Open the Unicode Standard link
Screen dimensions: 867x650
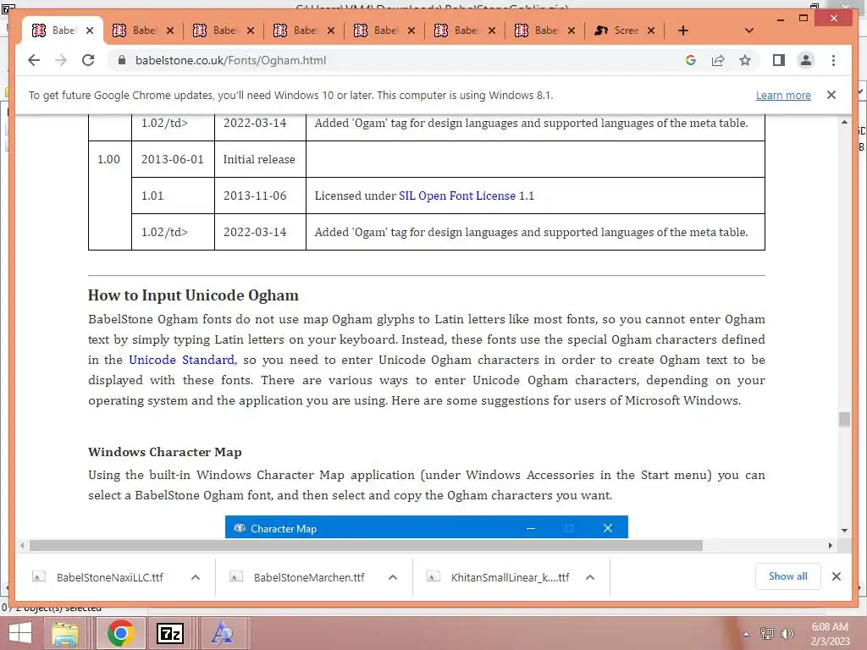[181, 360]
